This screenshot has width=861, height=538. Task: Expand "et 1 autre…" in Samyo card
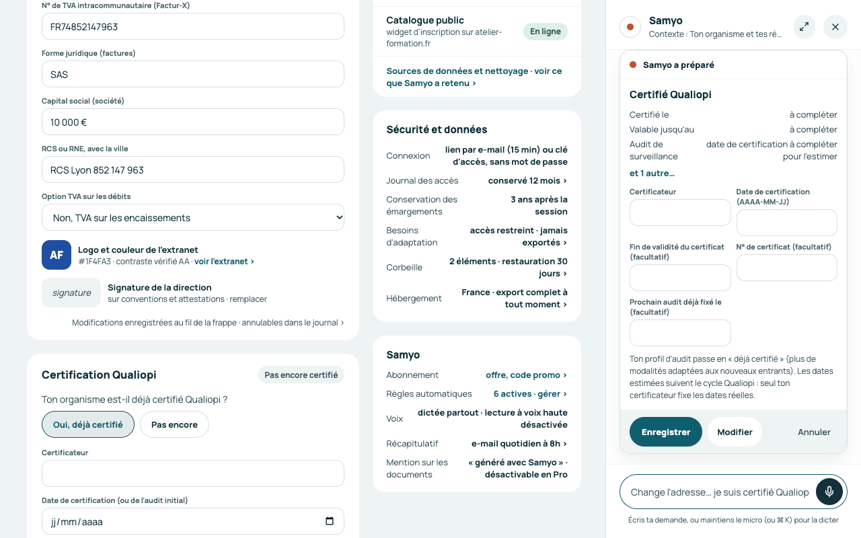[x=652, y=173]
